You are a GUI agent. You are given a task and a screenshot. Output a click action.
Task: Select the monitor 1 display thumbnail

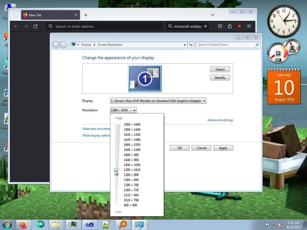(145, 79)
